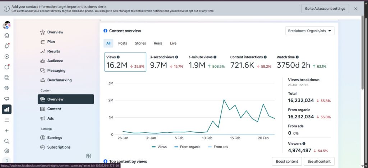Click the Insights bar chart icon
This screenshot has width=368, height=168.
coord(7,109)
